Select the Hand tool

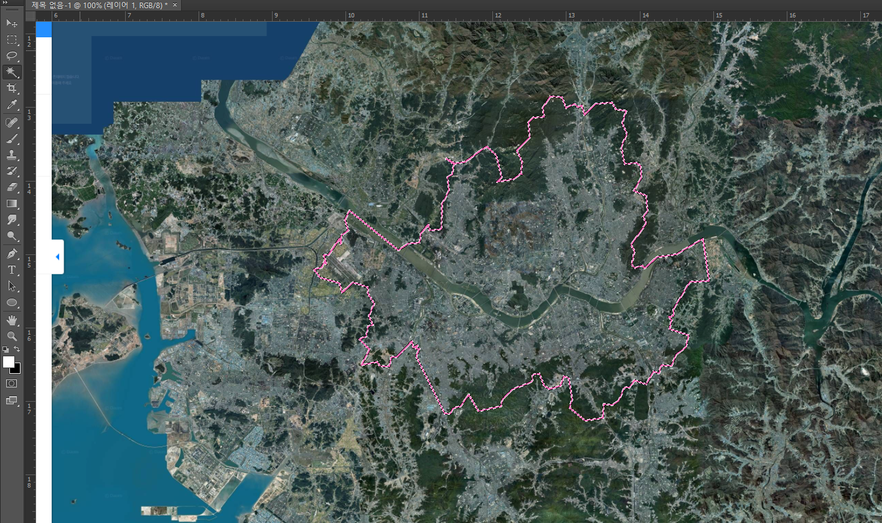point(12,320)
